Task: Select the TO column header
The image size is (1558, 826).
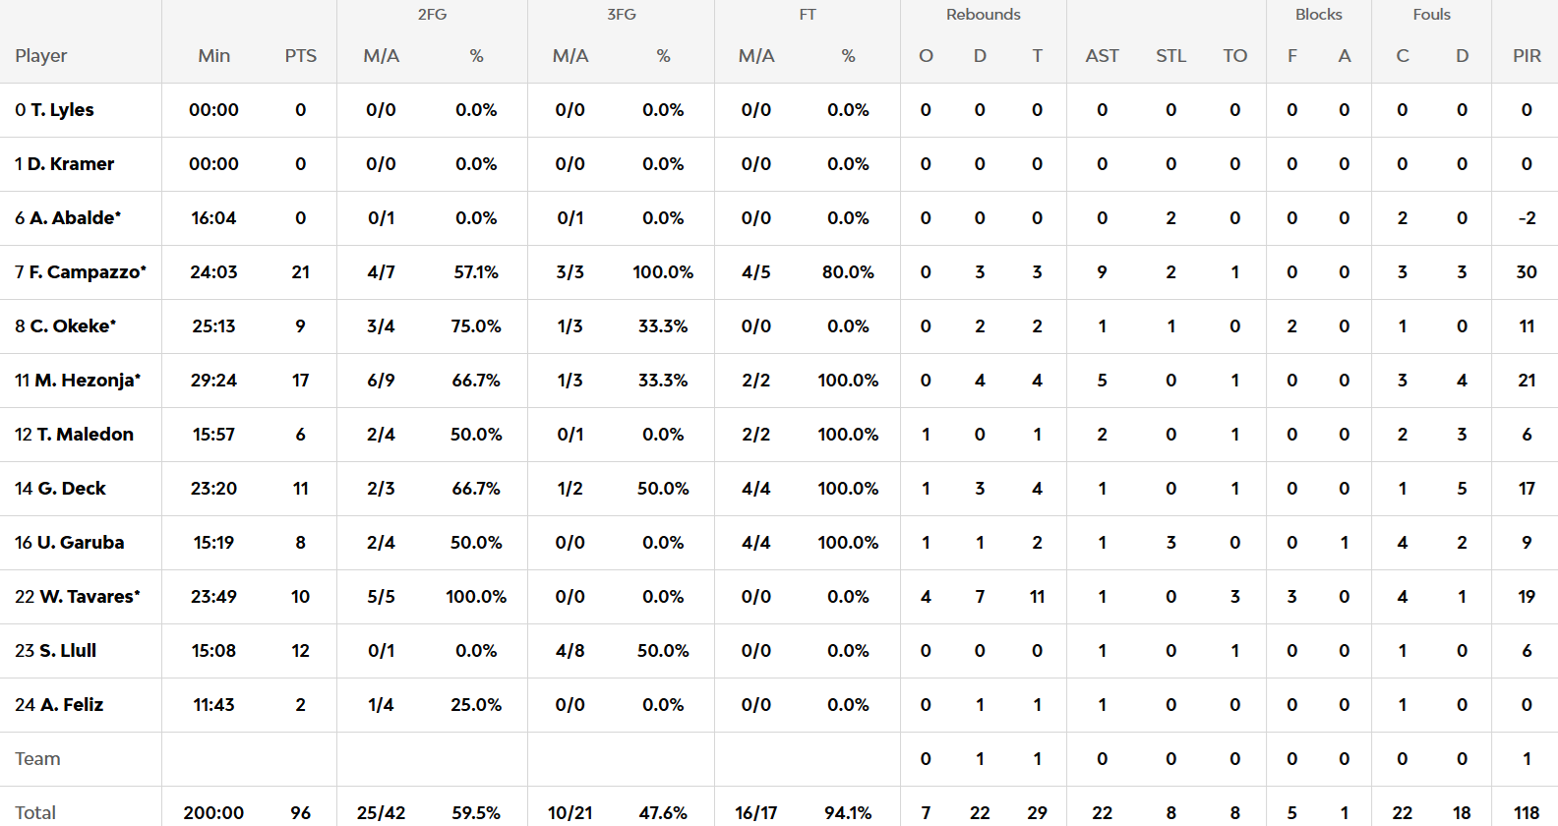Action: click(x=1234, y=56)
